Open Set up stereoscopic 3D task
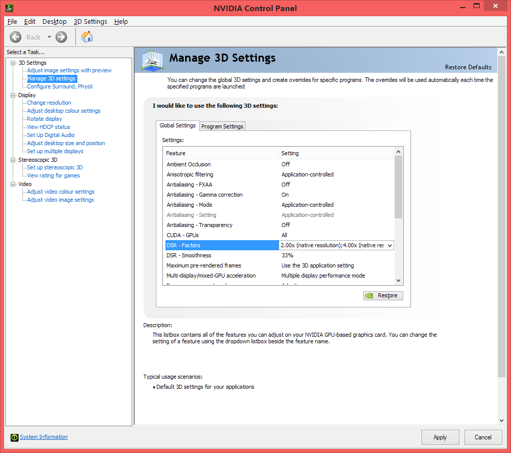 click(x=55, y=168)
